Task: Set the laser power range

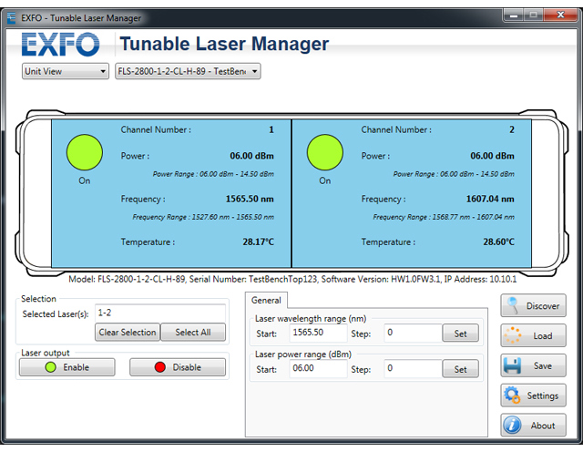Action: [460, 369]
